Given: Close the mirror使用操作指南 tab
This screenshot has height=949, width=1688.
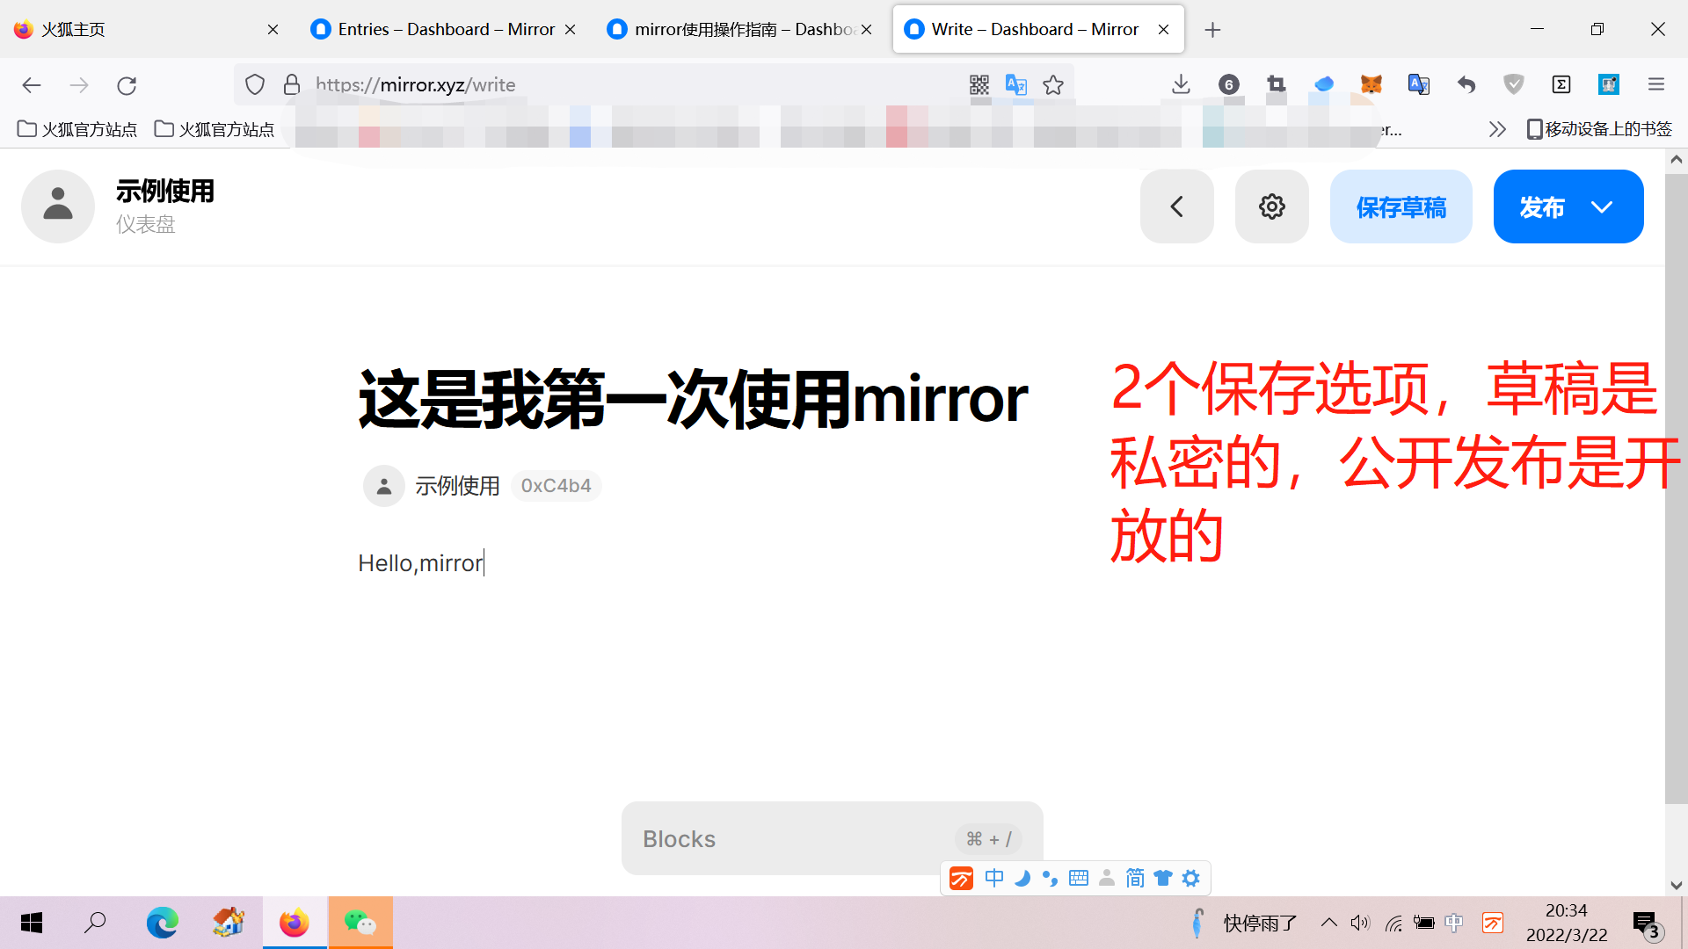Looking at the screenshot, I should pyautogui.click(x=867, y=30).
